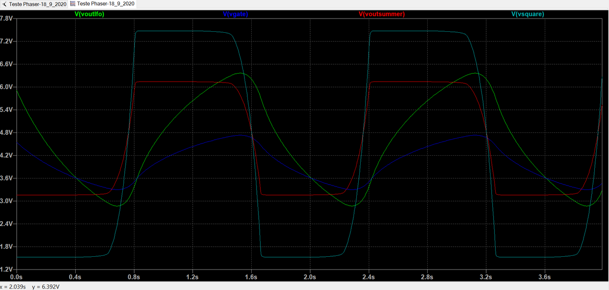Click the 7.2V vertical axis label
609x290 pixels.
[x=7, y=41]
